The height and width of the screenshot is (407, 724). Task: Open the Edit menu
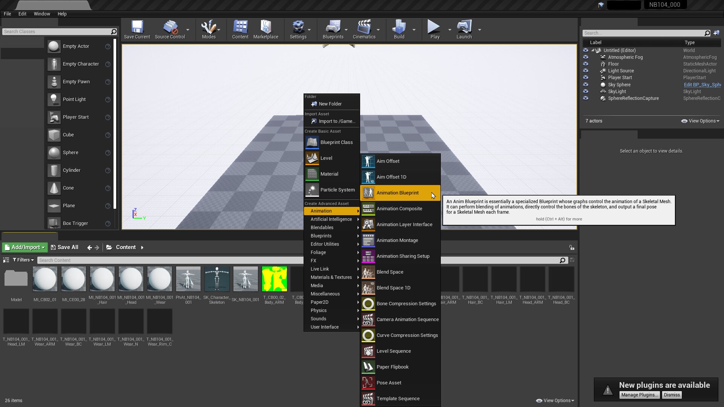pos(22,14)
